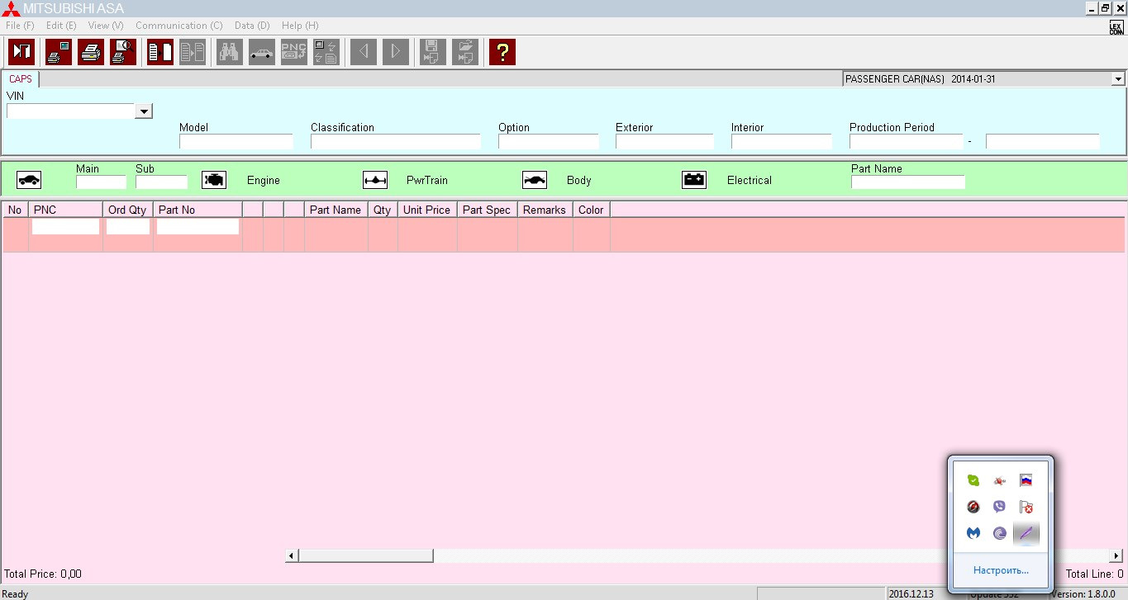Open the Data menu
The image size is (1128, 600).
click(x=252, y=26)
